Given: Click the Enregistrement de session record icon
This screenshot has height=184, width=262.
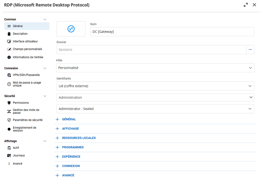Looking at the screenshot, I should [9, 129].
